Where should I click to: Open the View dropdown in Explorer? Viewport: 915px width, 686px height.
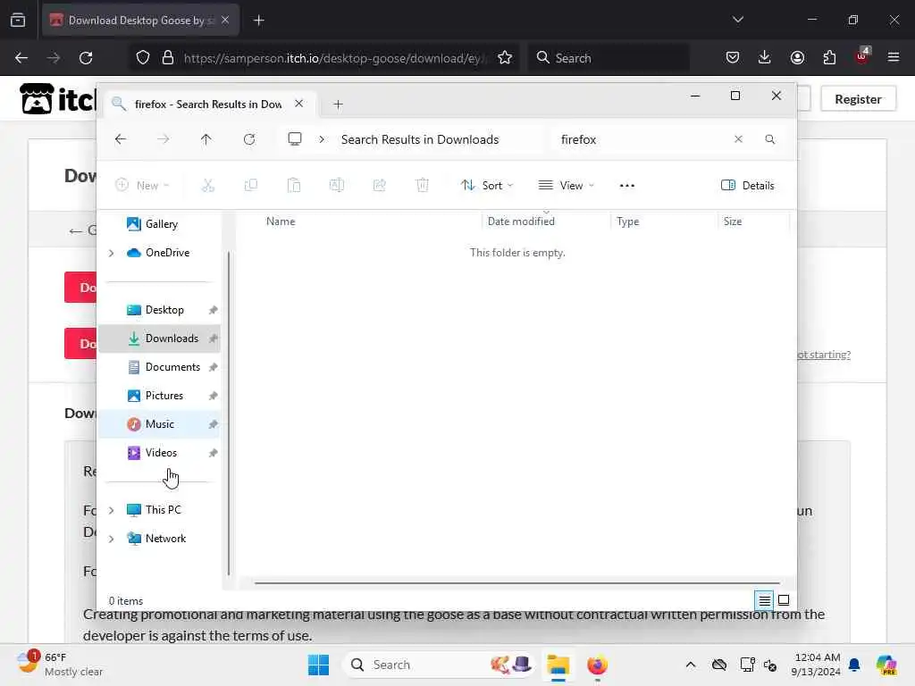click(566, 186)
